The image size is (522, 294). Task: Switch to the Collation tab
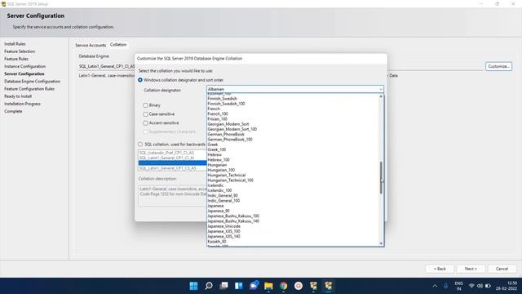[118, 44]
